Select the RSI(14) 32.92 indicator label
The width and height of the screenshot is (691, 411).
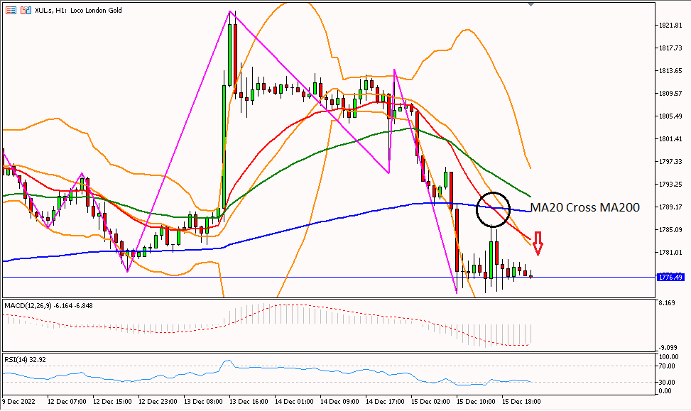pos(25,359)
